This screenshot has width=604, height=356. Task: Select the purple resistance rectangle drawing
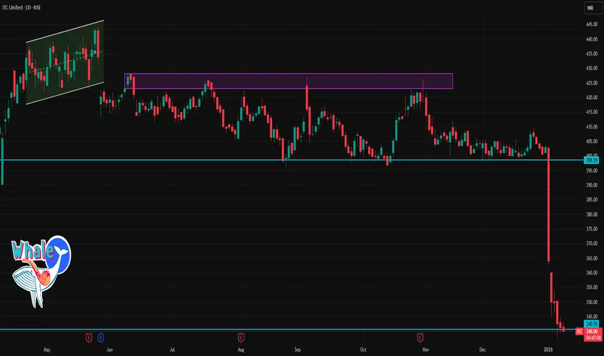pos(288,81)
